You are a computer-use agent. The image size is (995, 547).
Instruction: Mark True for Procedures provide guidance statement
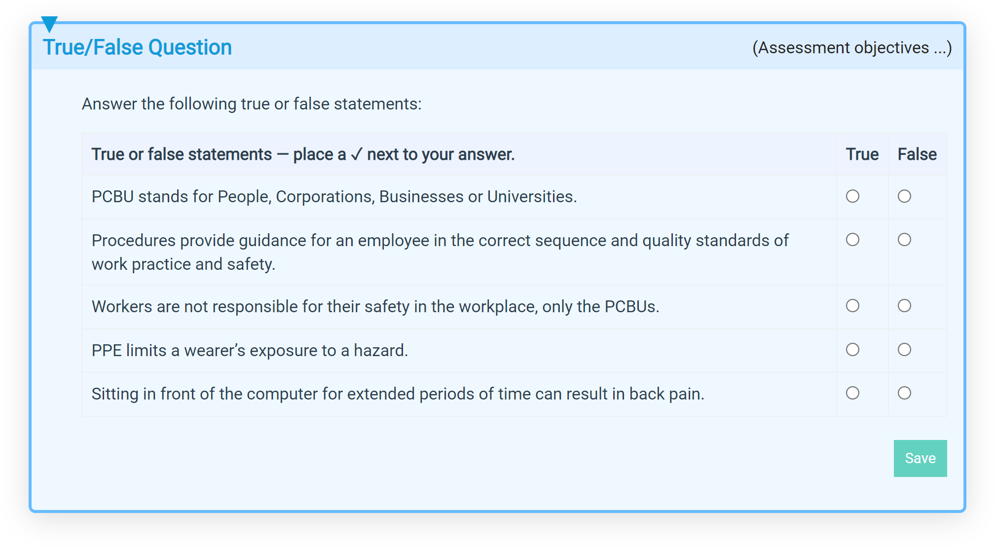point(852,240)
